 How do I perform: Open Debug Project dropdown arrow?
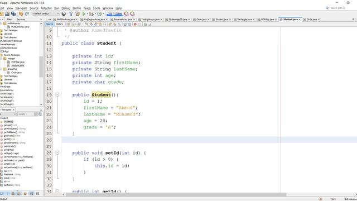pyautogui.click(x=95, y=14)
